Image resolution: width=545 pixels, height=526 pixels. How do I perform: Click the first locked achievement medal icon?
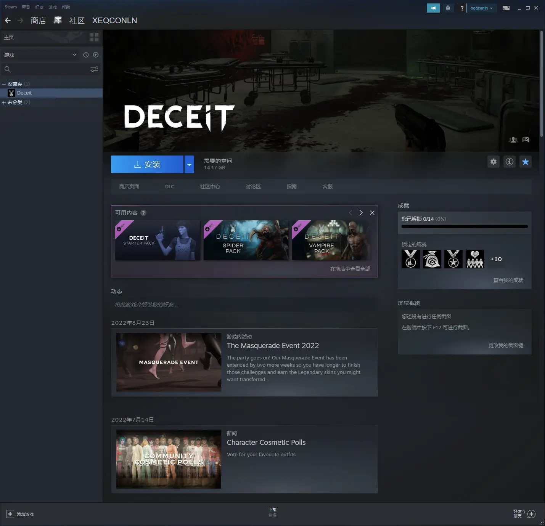(411, 259)
